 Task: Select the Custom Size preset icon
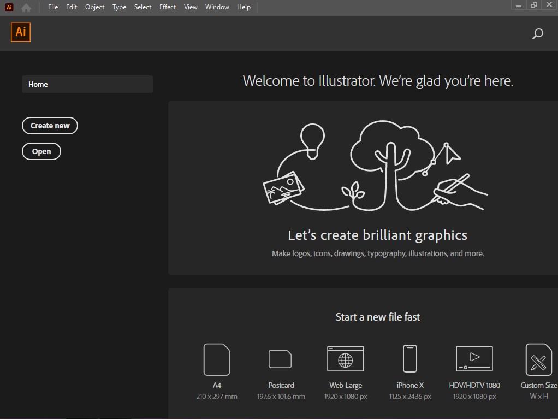[x=538, y=359]
